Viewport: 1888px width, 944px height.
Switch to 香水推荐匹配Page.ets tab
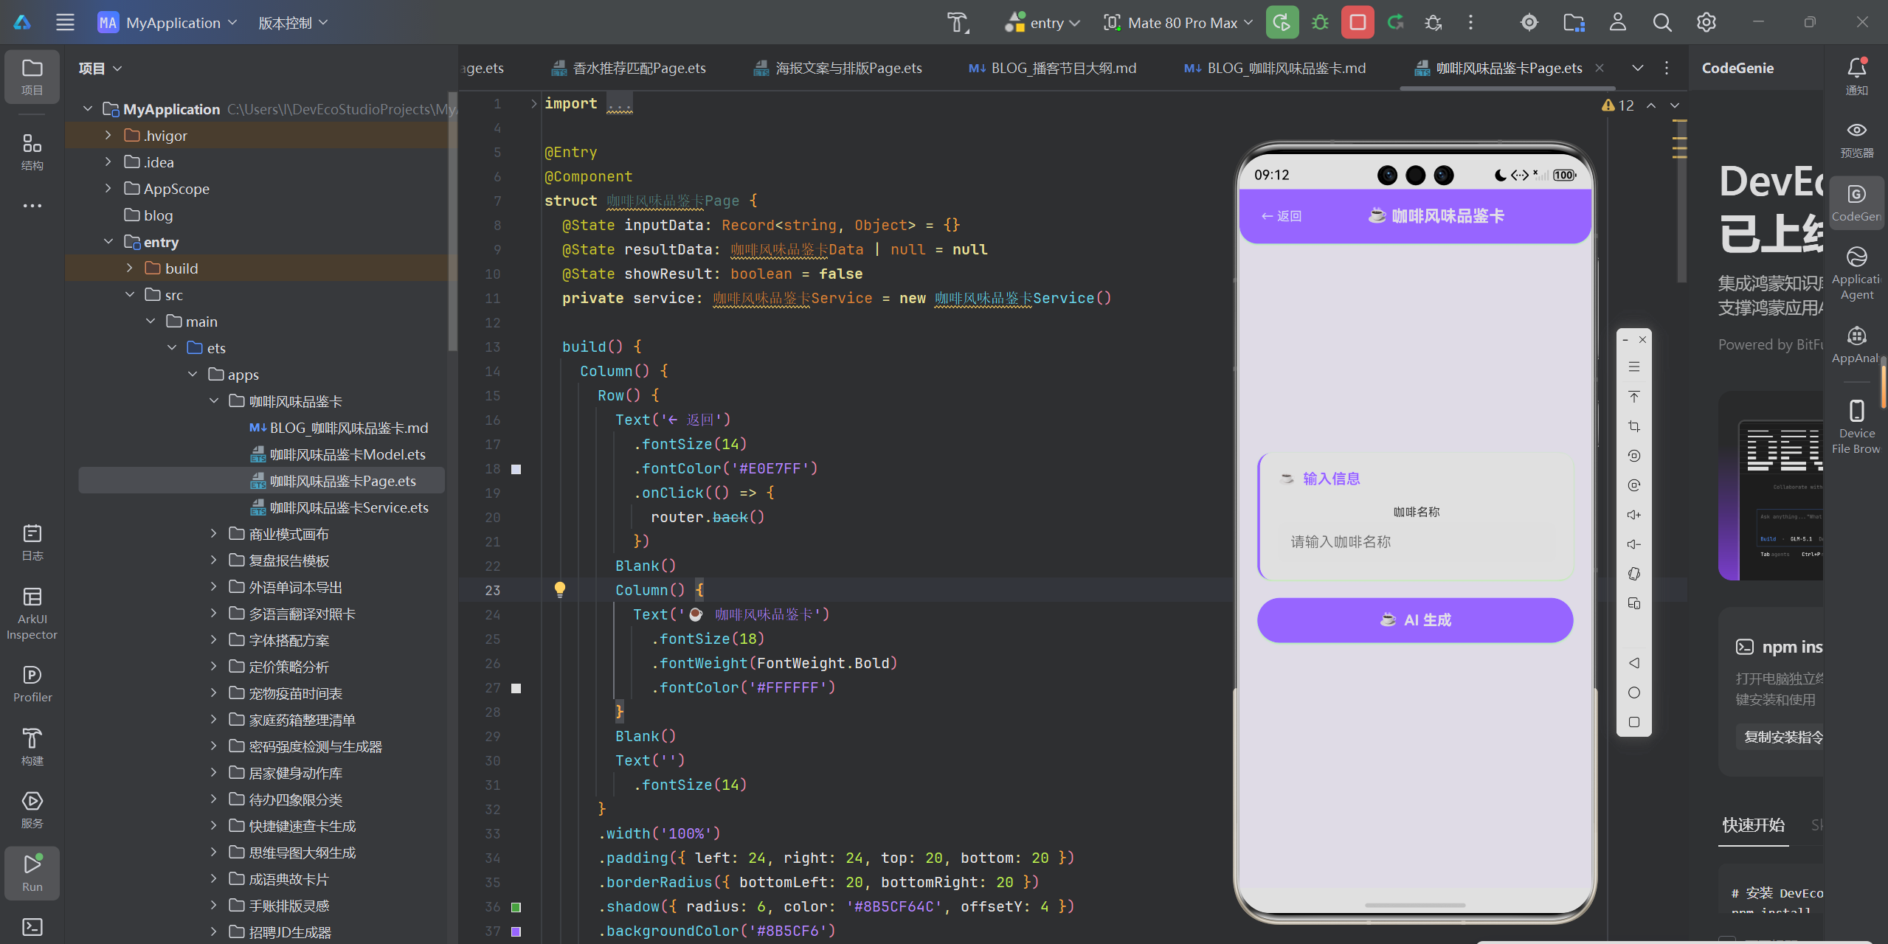(628, 68)
